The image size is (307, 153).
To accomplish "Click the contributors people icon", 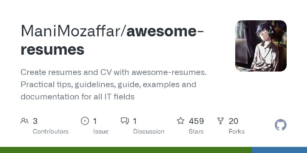I will pos(25,121).
